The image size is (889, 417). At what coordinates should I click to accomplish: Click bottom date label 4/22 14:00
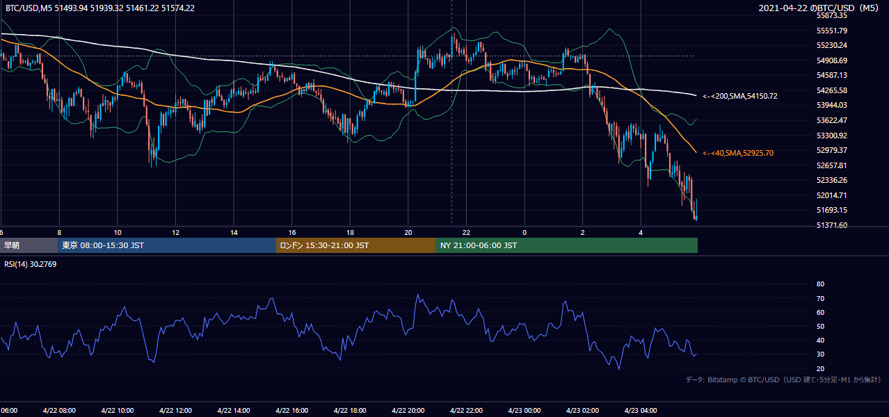coord(233,410)
